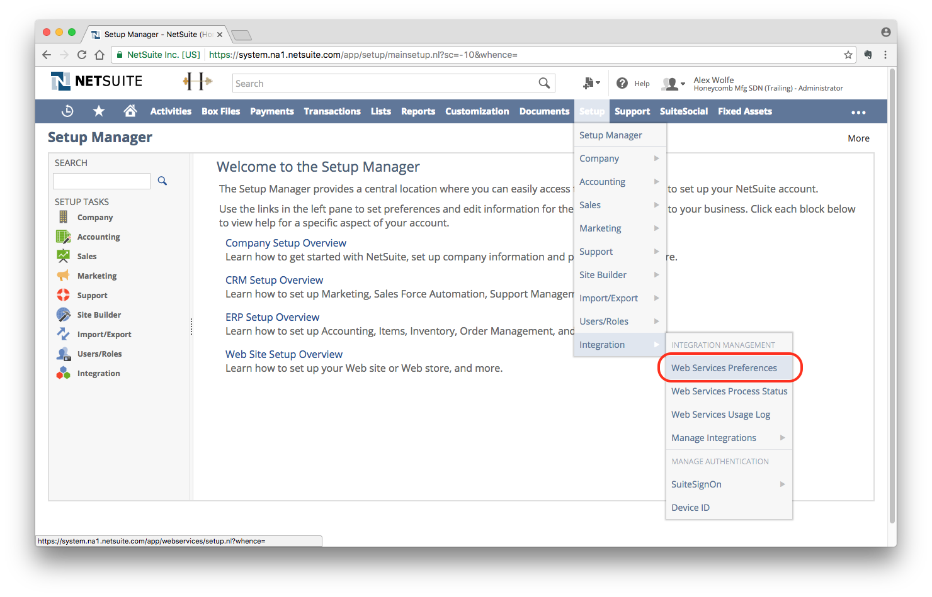Click the Marketing megaphone icon

point(63,276)
